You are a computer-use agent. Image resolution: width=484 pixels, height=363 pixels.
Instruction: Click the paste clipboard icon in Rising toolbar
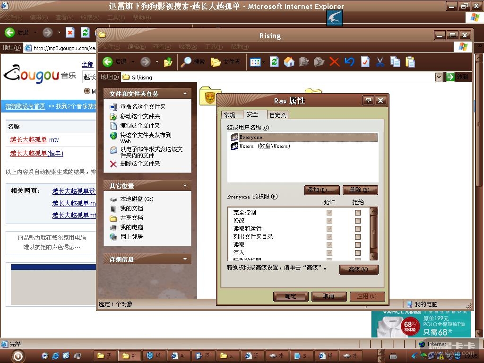[x=410, y=62]
